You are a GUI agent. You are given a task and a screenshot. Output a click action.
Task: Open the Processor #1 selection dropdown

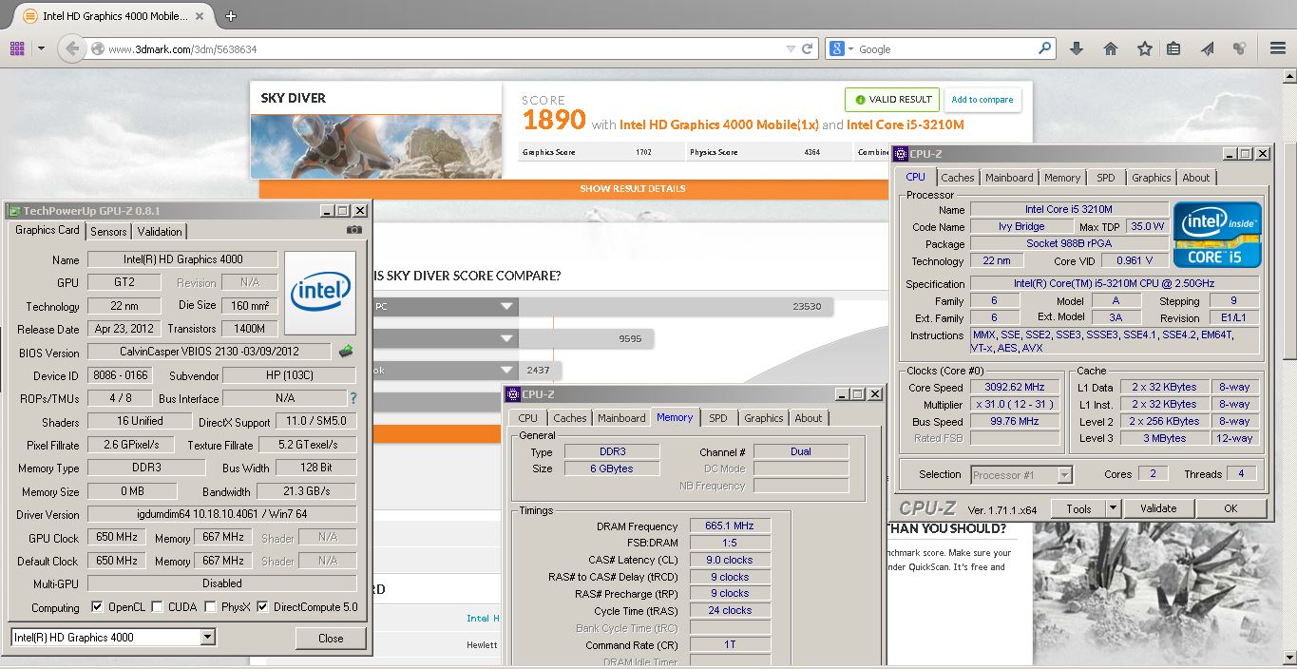point(1064,474)
